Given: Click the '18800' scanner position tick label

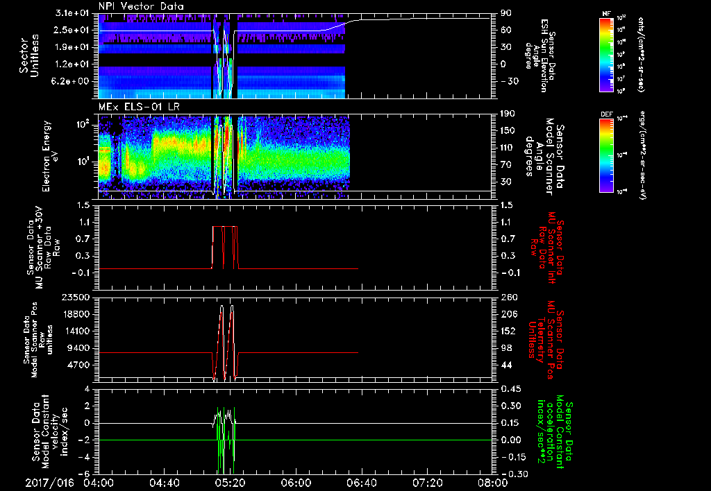Looking at the screenshot, I should pyautogui.click(x=77, y=314).
